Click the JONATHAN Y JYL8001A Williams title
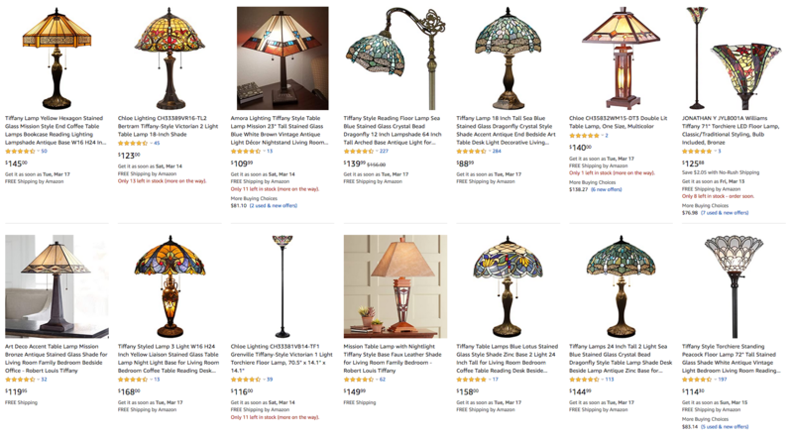The width and height of the screenshot is (793, 437). [731, 130]
